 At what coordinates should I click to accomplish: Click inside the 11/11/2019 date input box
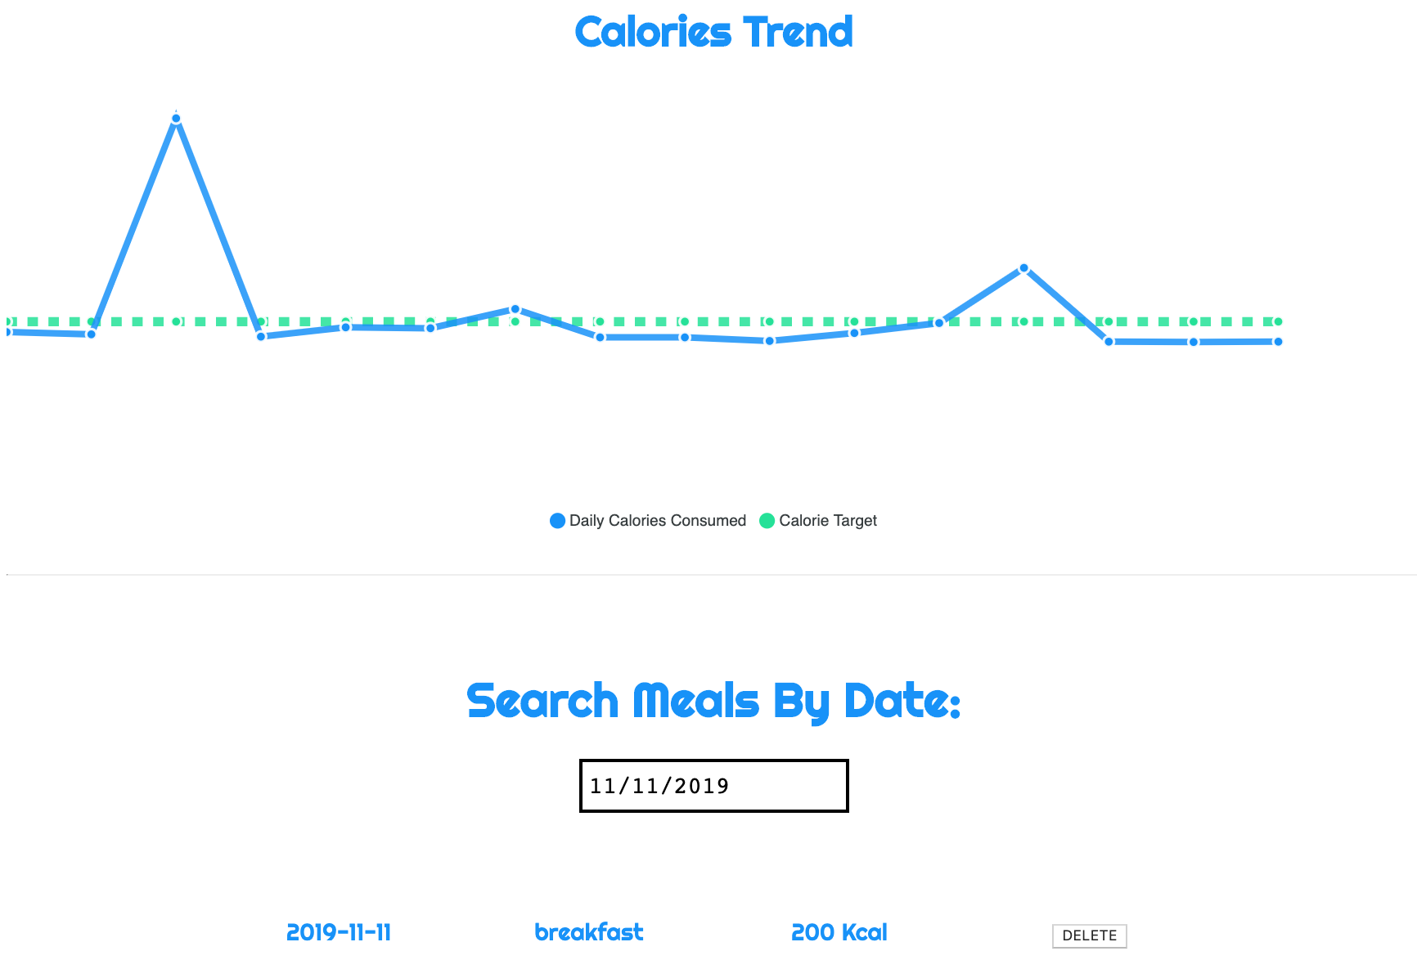(x=714, y=786)
